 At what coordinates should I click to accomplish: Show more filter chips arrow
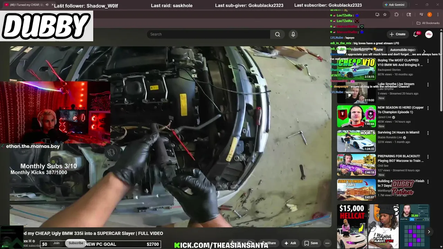[424, 51]
